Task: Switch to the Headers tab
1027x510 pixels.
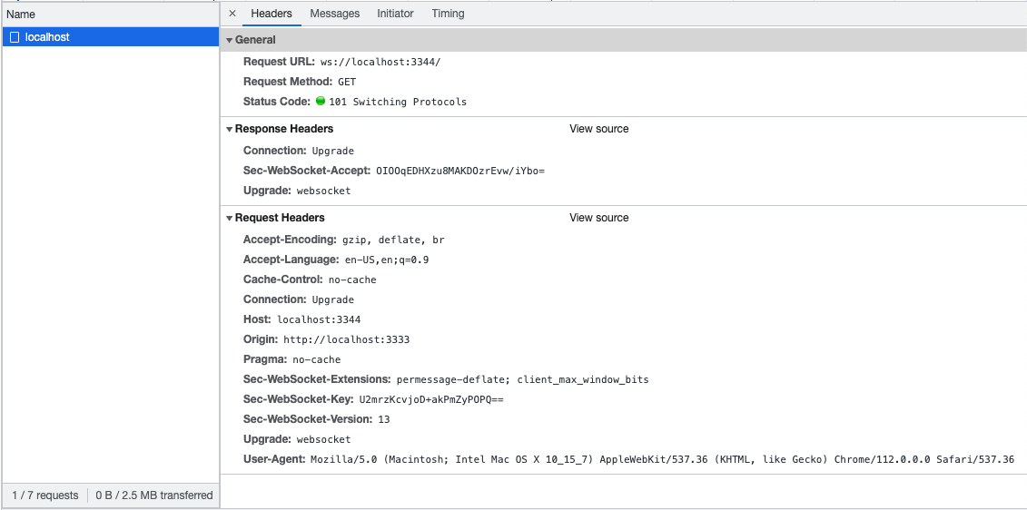Action: coord(272,13)
